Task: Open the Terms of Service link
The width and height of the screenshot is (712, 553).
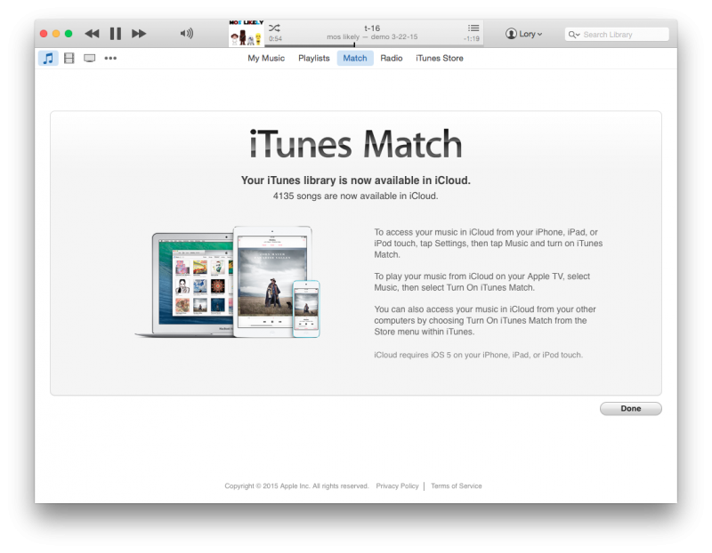Action: pyautogui.click(x=457, y=485)
